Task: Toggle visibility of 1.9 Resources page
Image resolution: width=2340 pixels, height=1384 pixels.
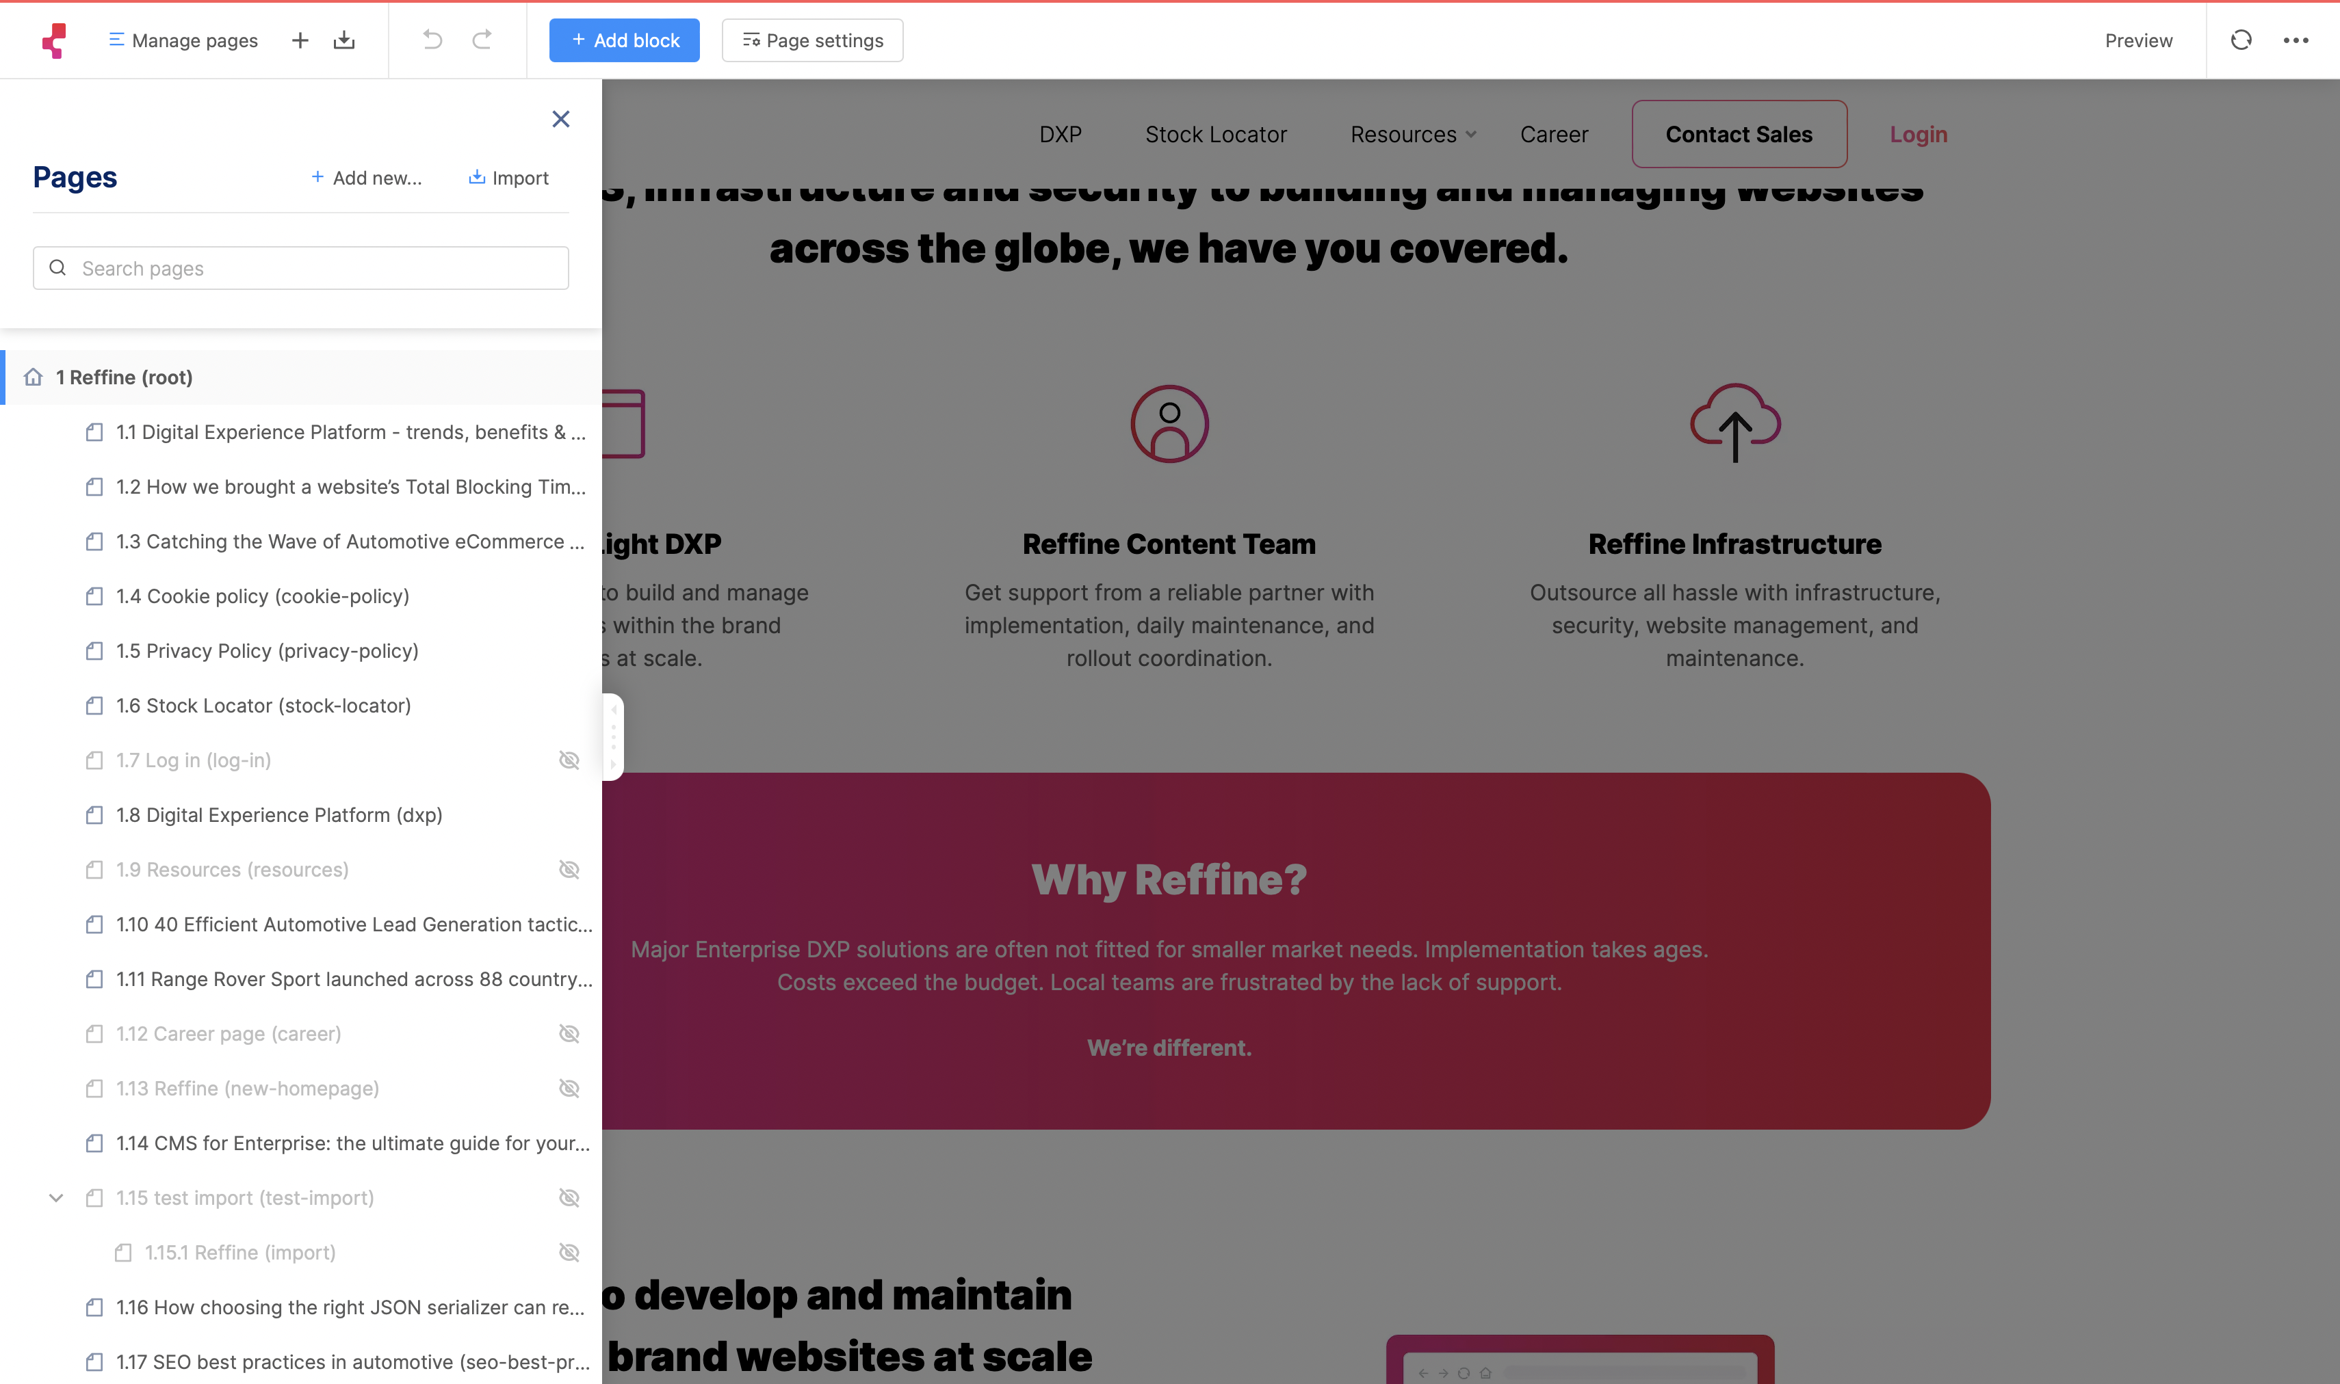Action: click(569, 869)
